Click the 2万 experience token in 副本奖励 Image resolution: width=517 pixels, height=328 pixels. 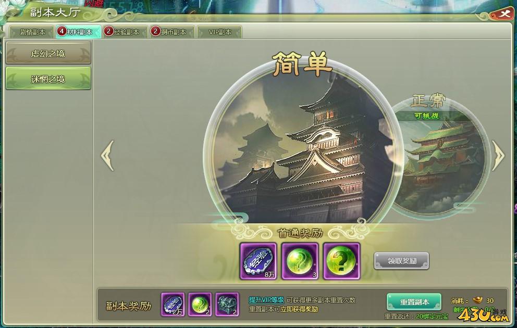[173, 304]
